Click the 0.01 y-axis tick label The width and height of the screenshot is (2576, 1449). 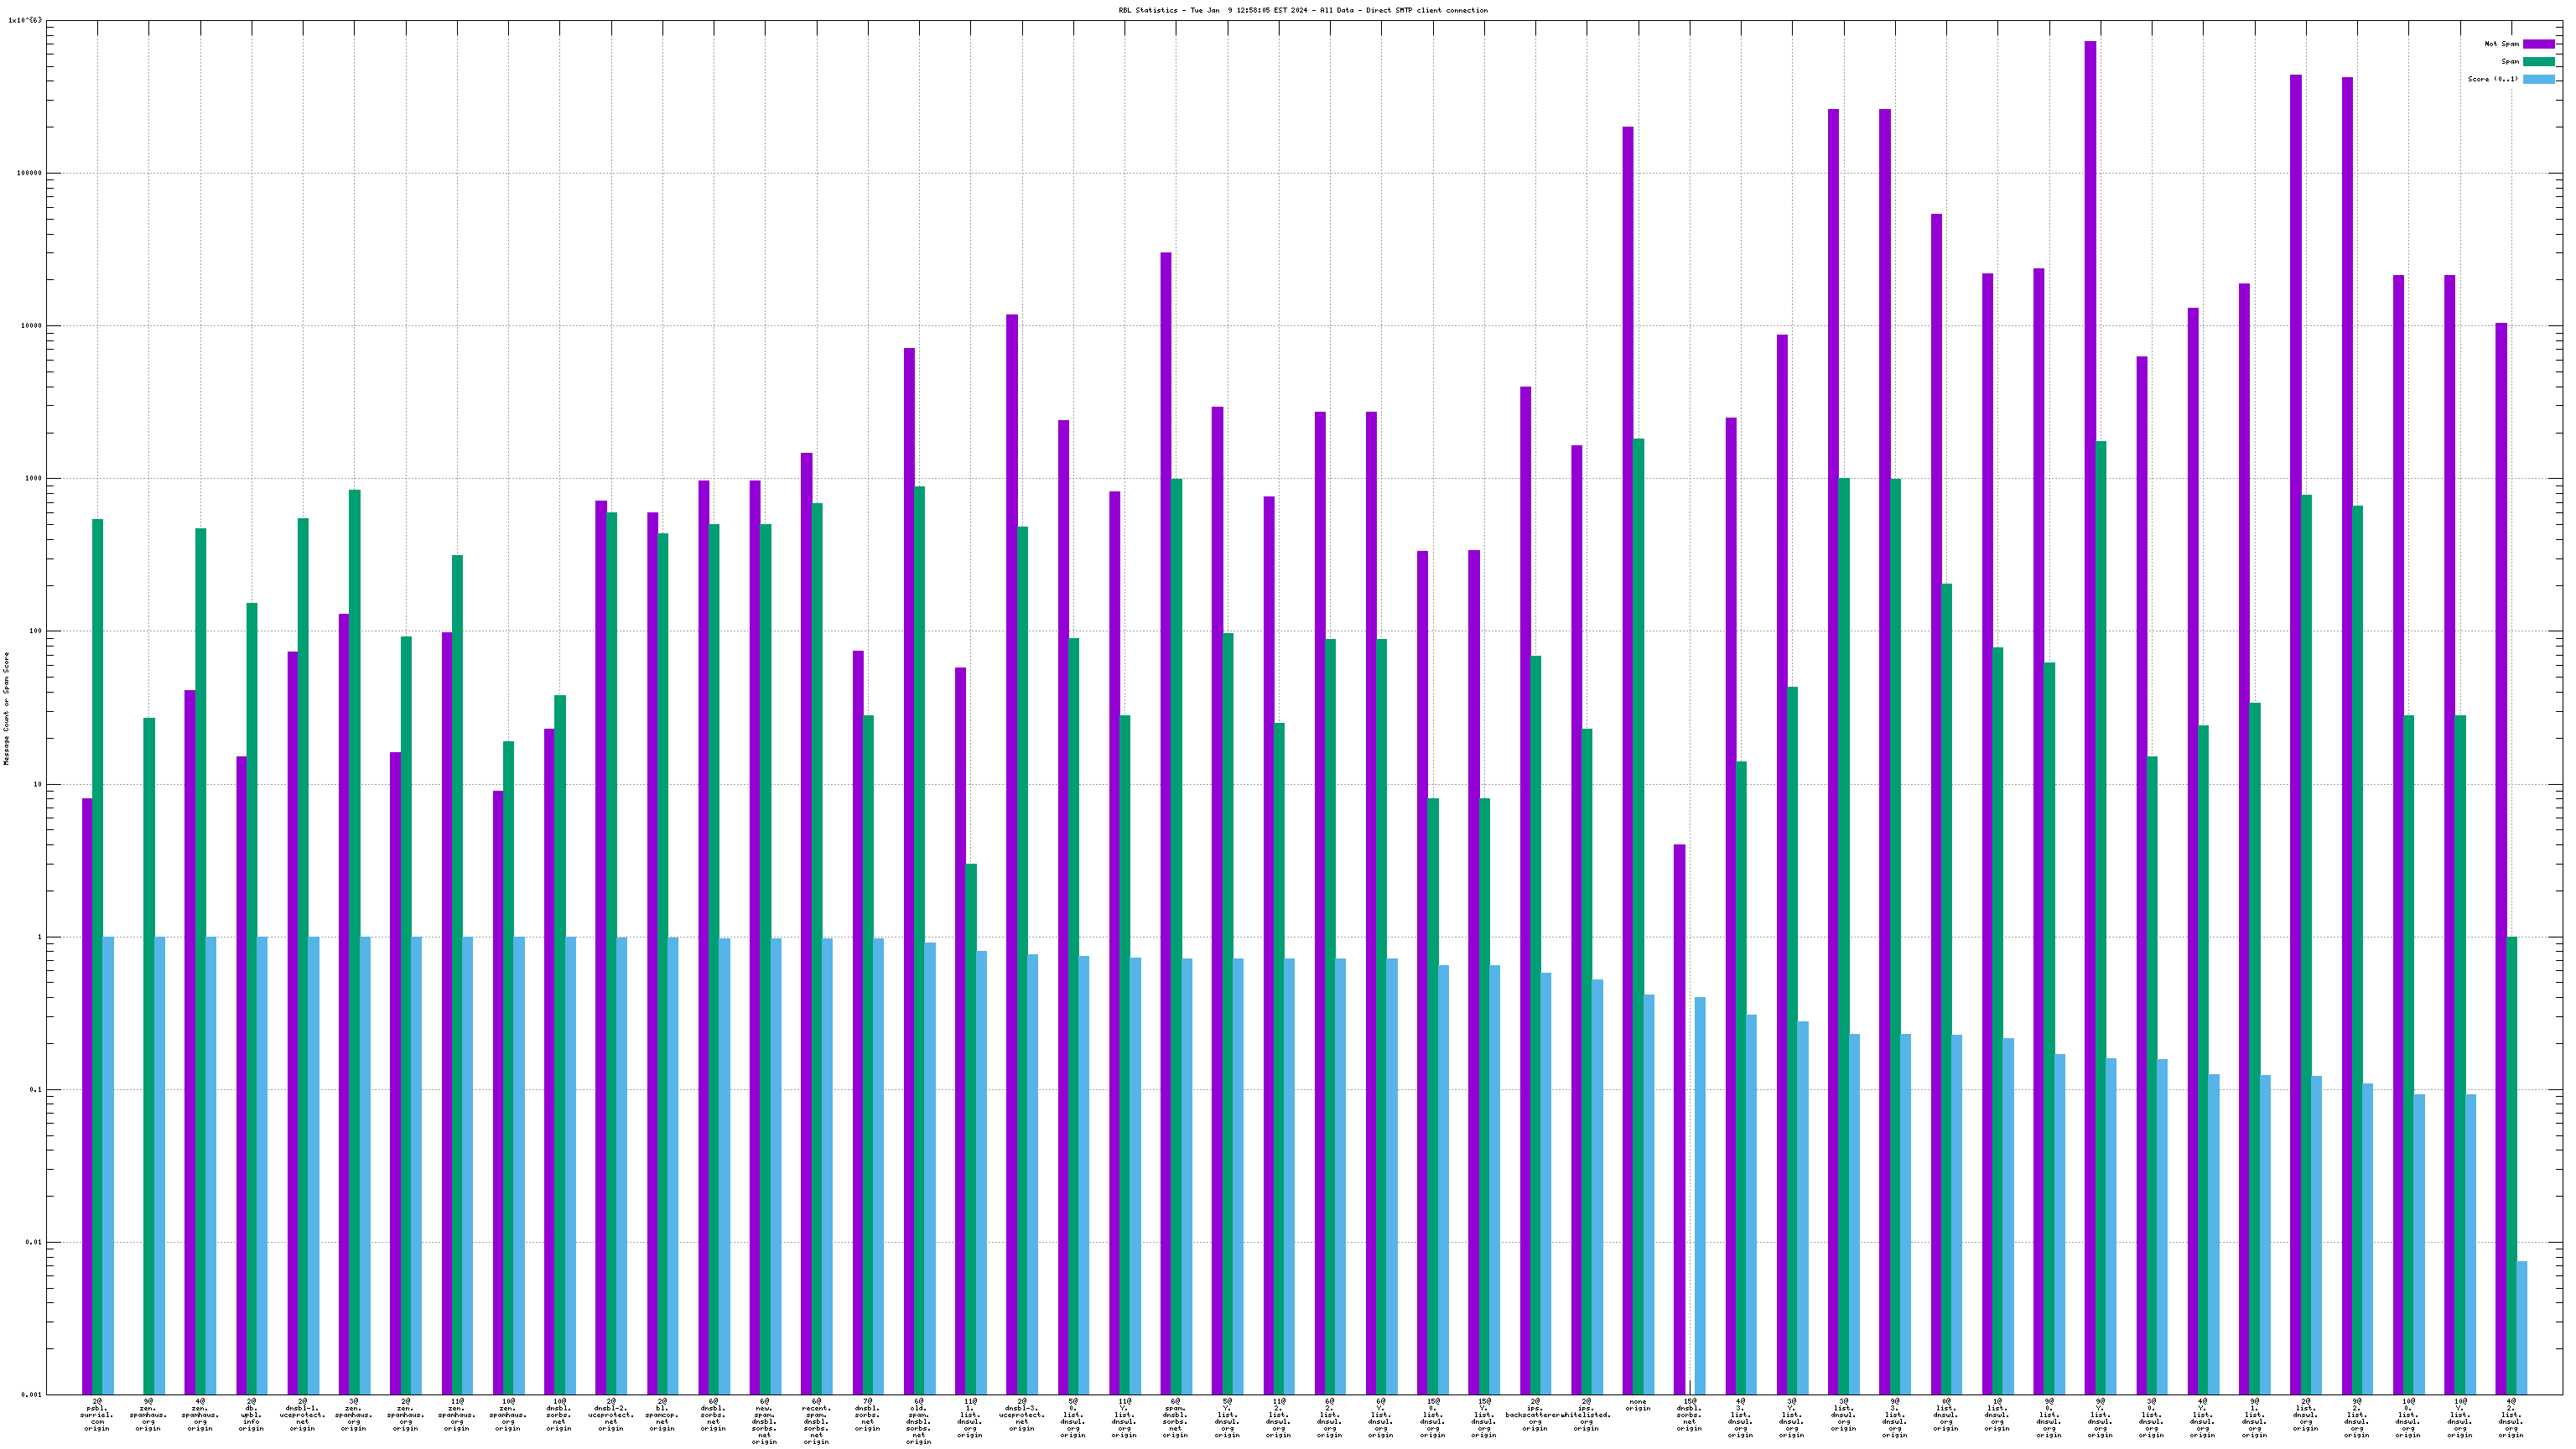click(x=36, y=1243)
